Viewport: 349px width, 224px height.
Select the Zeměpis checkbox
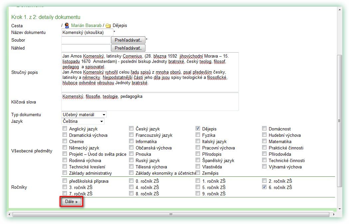[198, 173]
